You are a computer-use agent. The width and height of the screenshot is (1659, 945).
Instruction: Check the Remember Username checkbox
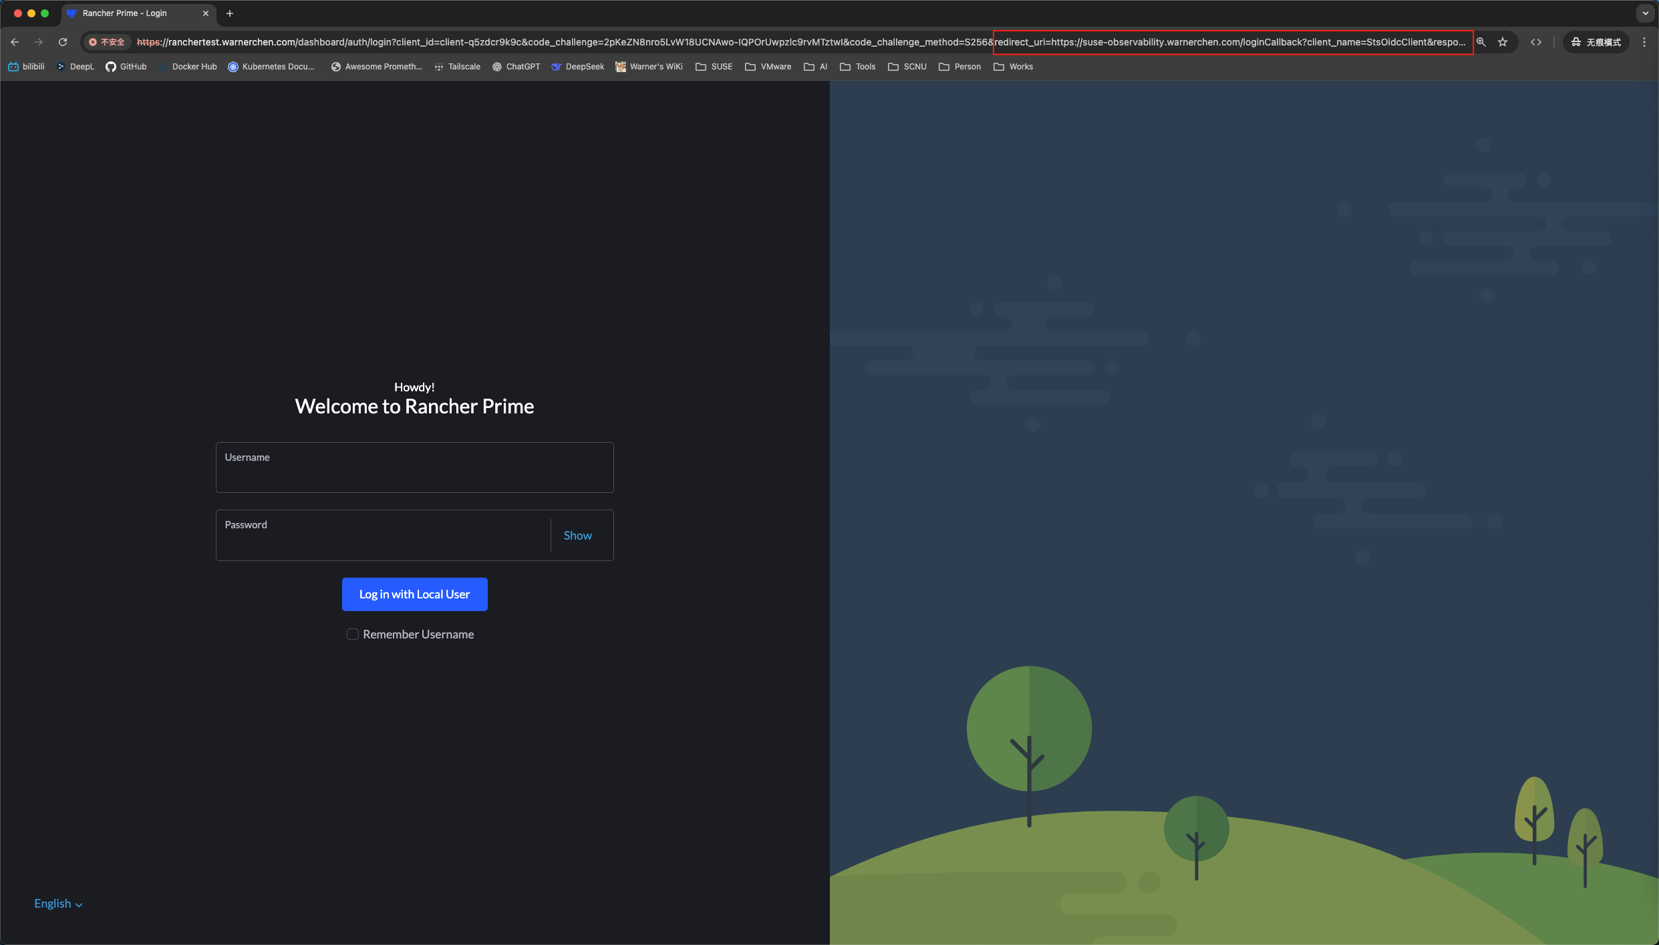pyautogui.click(x=353, y=634)
